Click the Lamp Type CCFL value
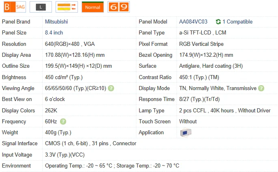The image size is (278, 172). (x=225, y=111)
